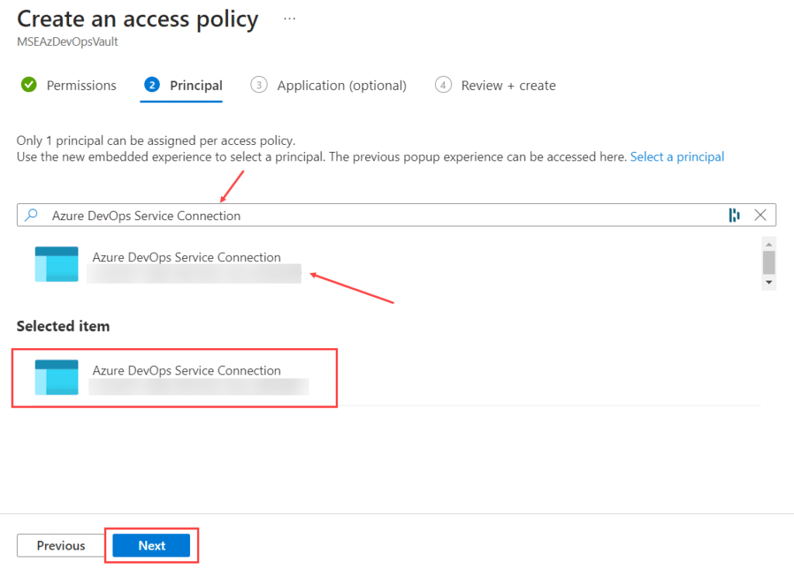794x569 pixels.
Task: Open the Application (optional) step
Action: (329, 85)
